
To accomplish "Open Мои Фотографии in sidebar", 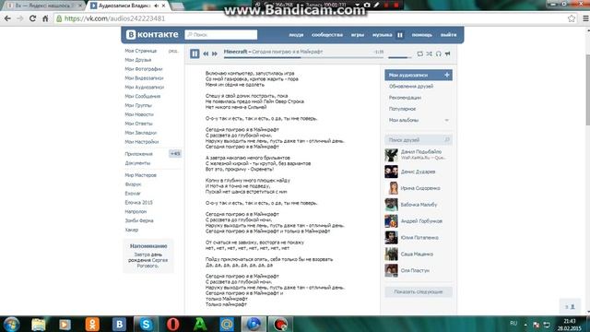I will [144, 69].
